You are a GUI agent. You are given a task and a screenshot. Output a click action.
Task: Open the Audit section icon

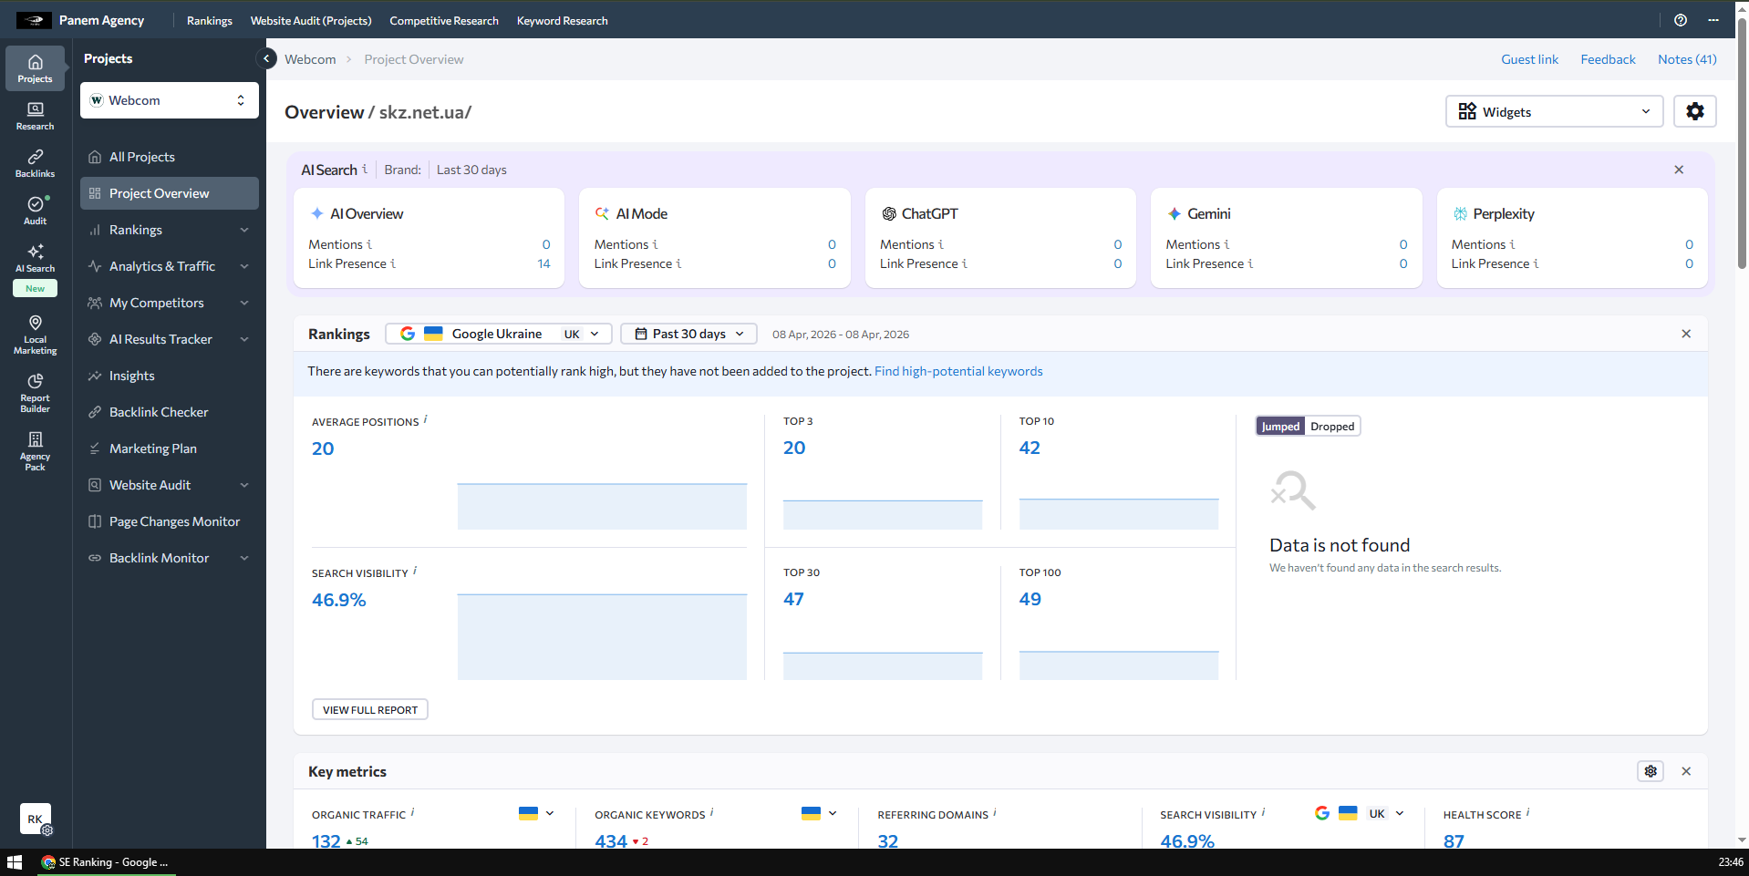pyautogui.click(x=35, y=211)
